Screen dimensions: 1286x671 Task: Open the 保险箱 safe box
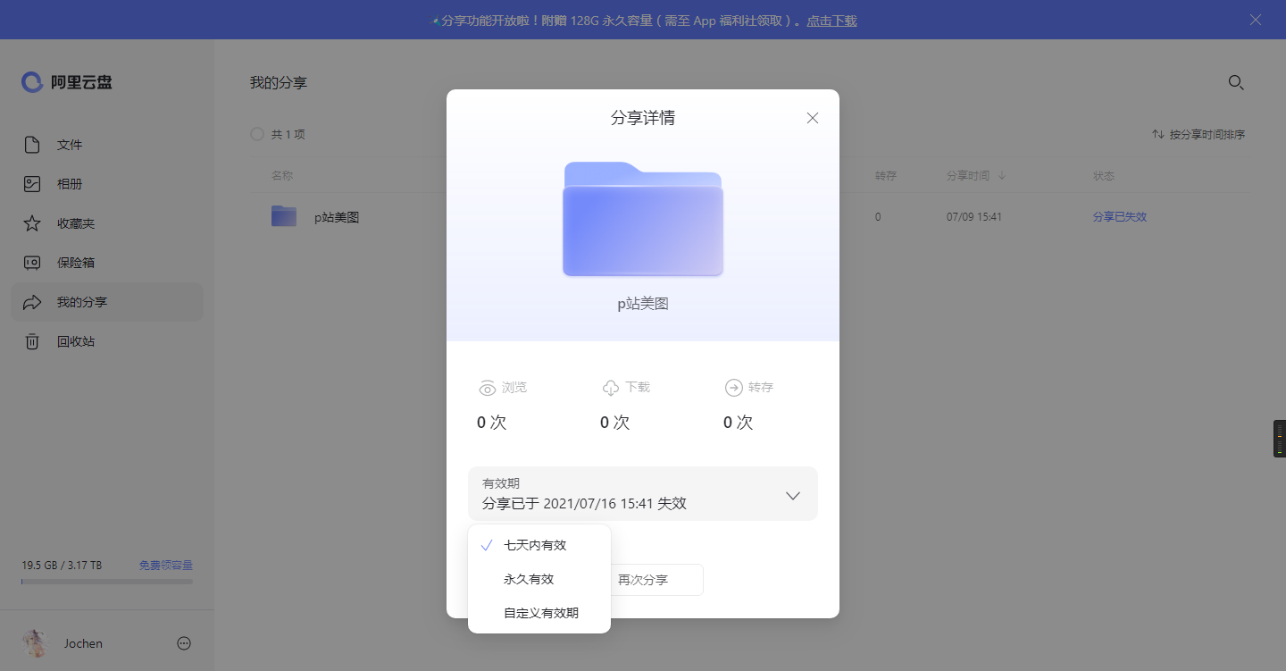coord(75,263)
